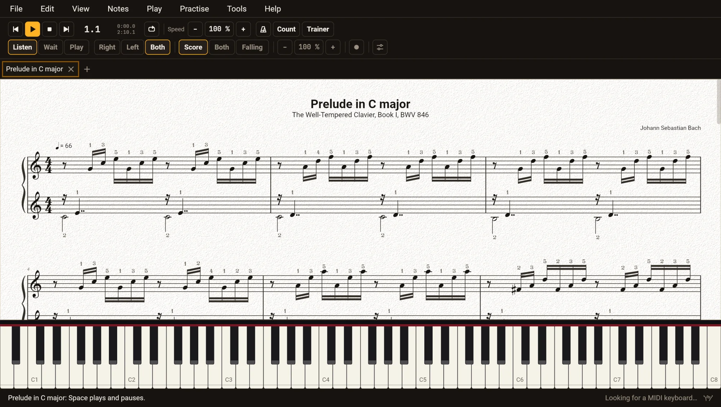Open the File menu

16,9
